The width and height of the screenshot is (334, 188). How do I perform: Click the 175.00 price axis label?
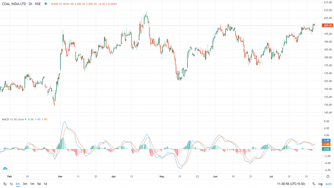(x=328, y=65)
